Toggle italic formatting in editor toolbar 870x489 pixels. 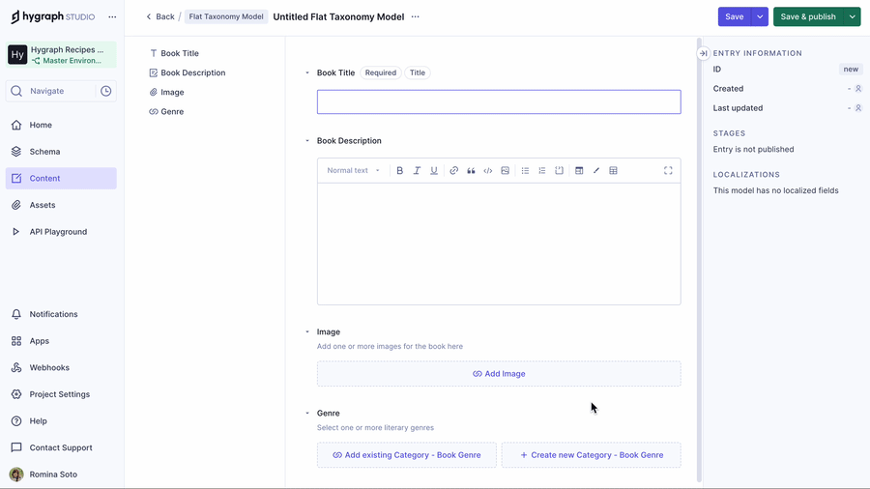[417, 171]
